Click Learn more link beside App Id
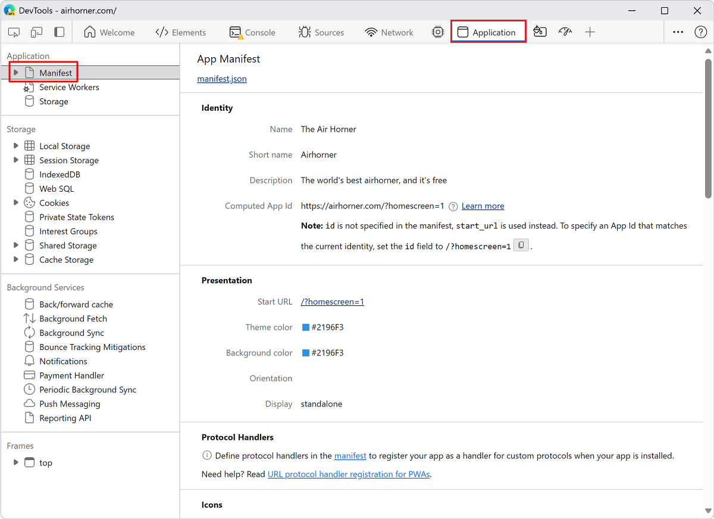Screen dimensions: 714x519 (483, 206)
